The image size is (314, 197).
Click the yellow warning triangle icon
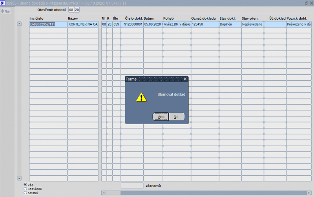(x=141, y=97)
